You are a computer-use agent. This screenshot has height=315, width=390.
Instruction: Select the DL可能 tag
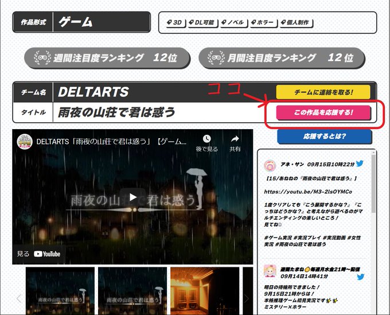pyautogui.click(x=202, y=22)
